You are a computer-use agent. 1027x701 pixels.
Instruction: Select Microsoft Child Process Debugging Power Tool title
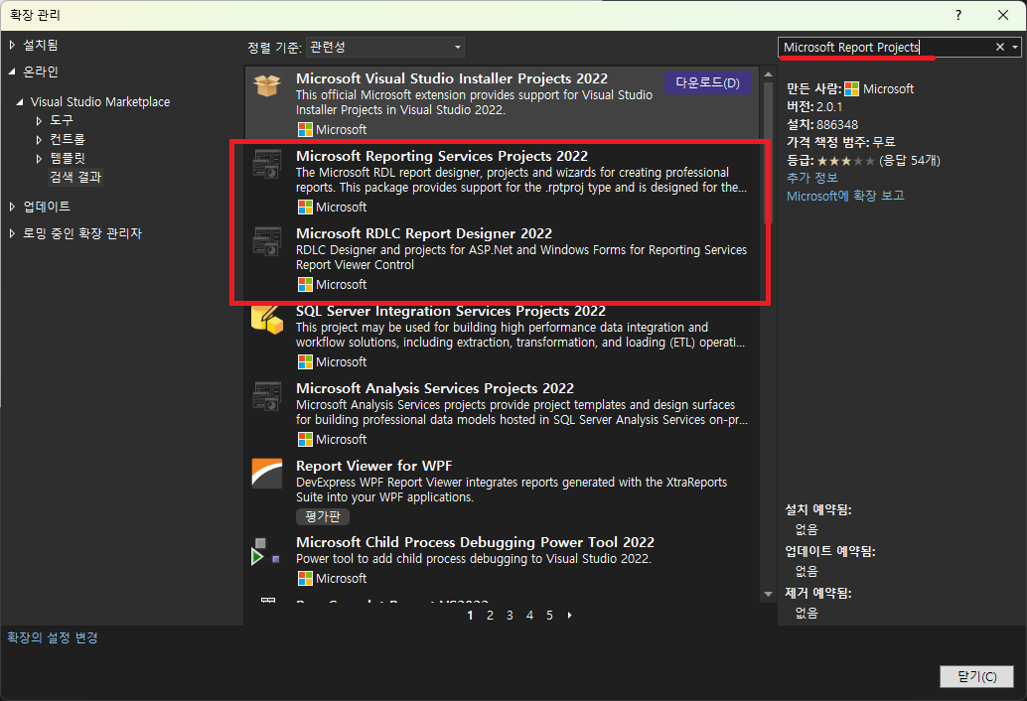(x=475, y=542)
